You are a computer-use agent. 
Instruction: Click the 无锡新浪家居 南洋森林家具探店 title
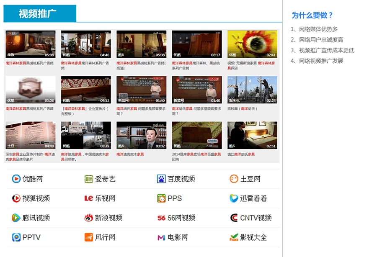251,66
